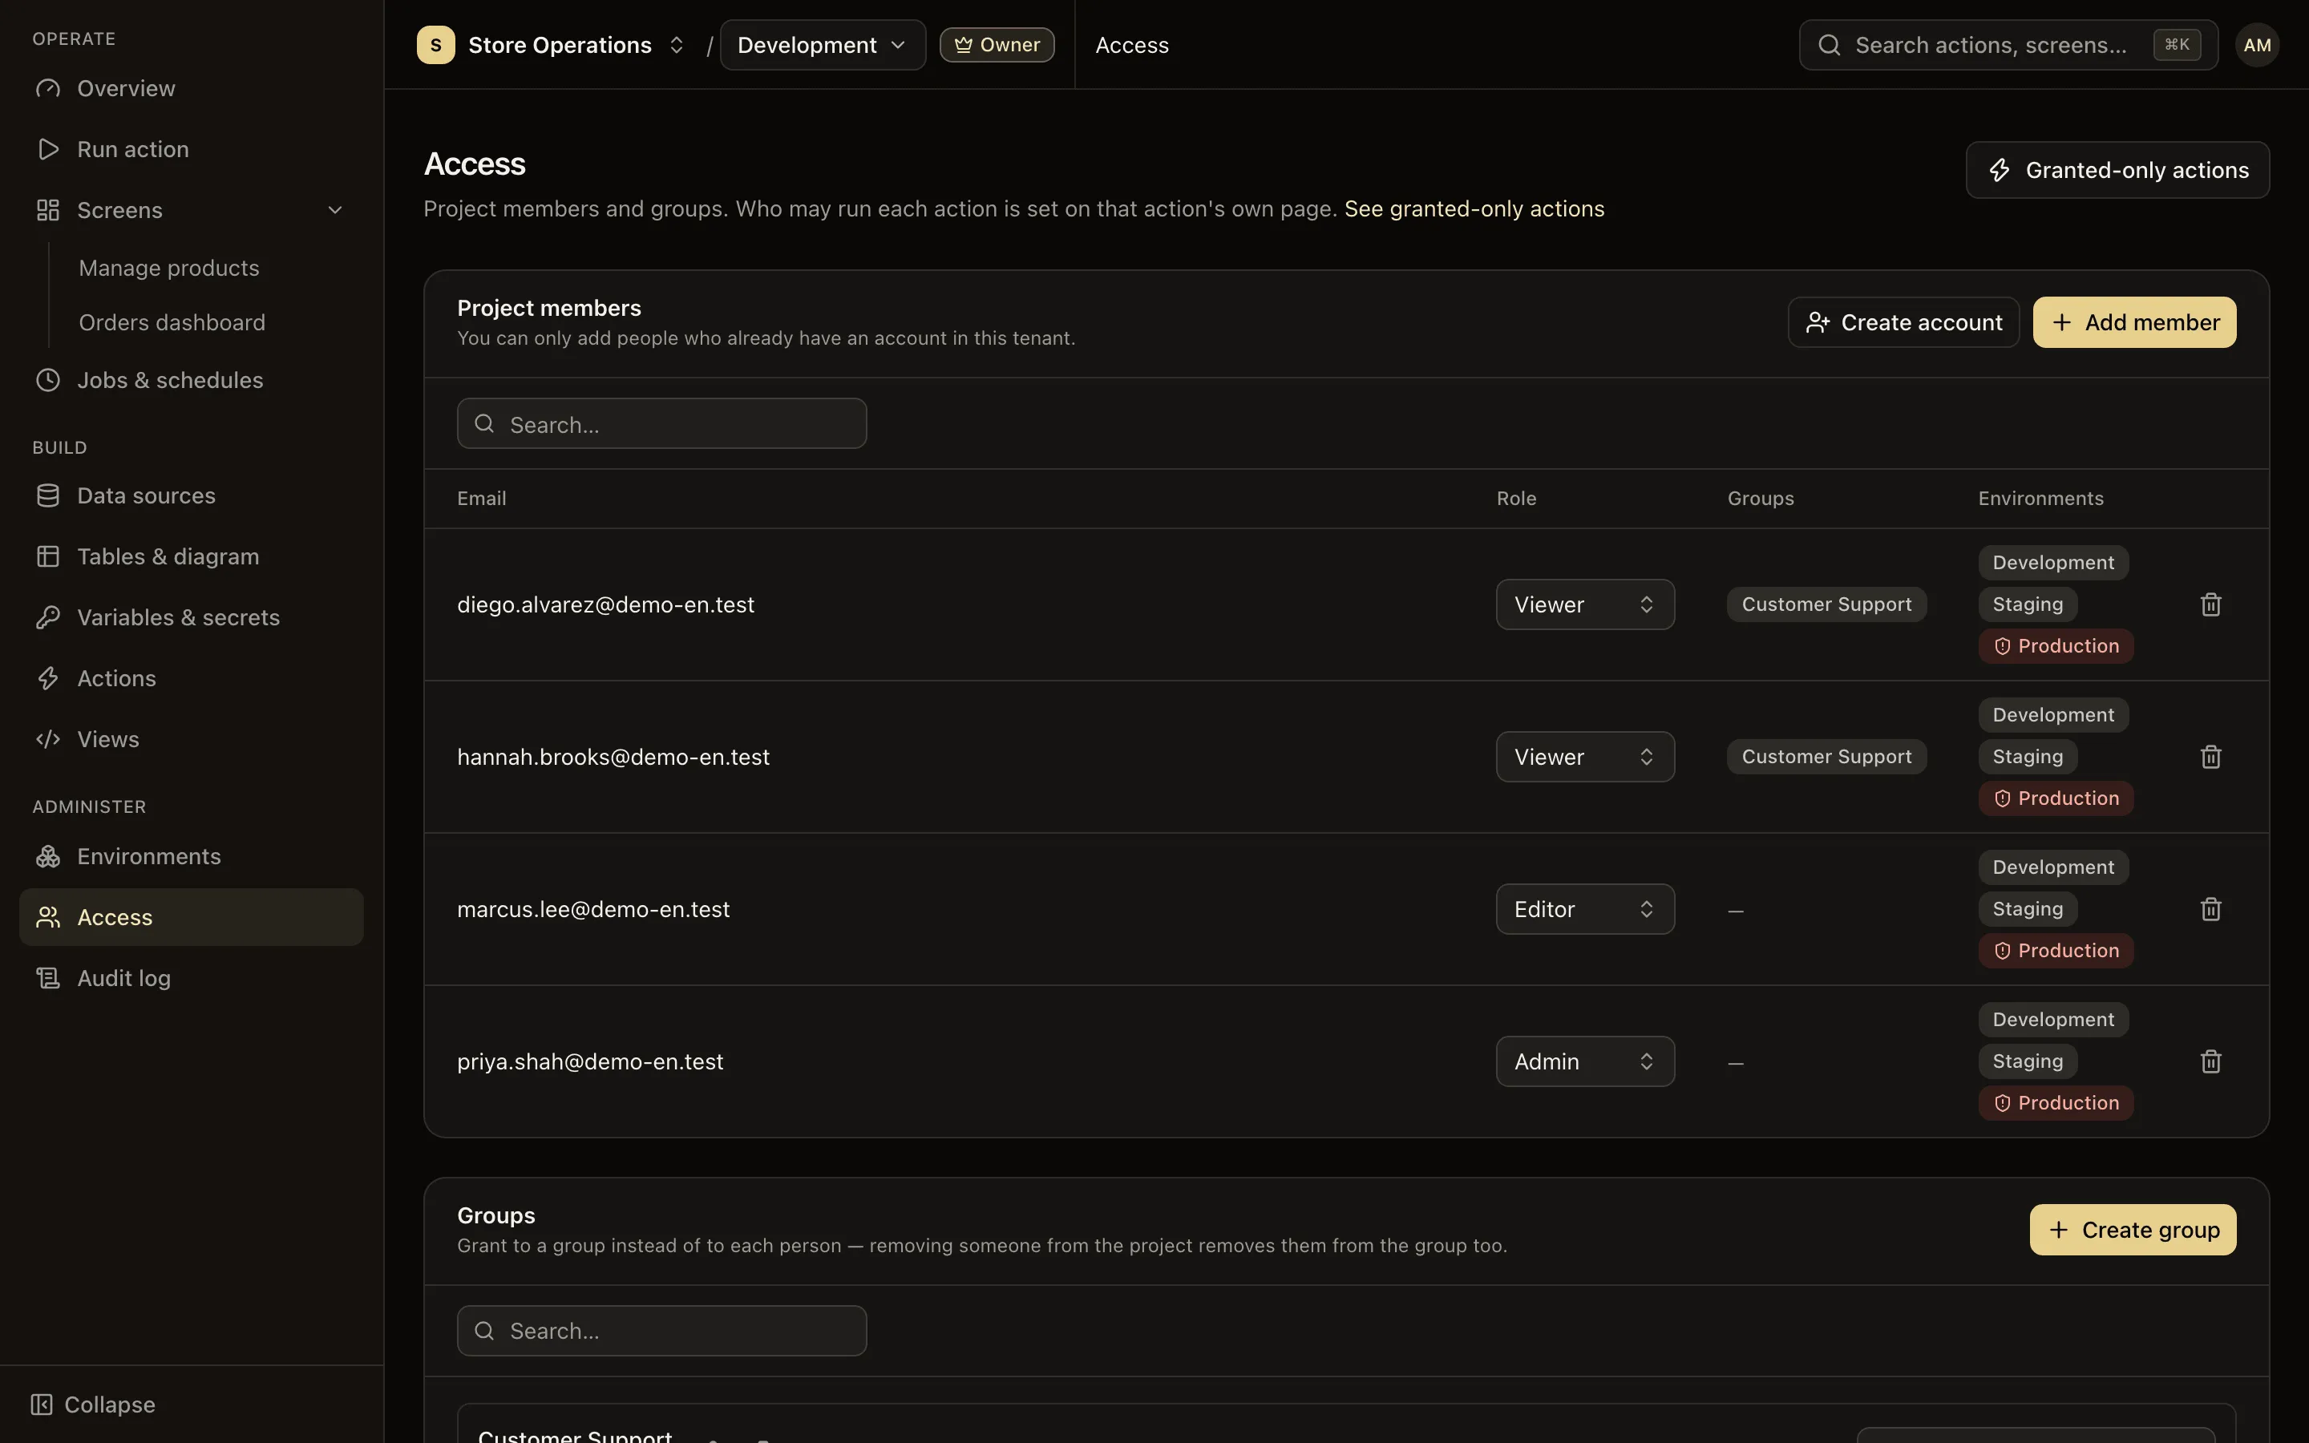The width and height of the screenshot is (2309, 1443).
Task: Focus the Groups search field
Action: click(x=661, y=1331)
